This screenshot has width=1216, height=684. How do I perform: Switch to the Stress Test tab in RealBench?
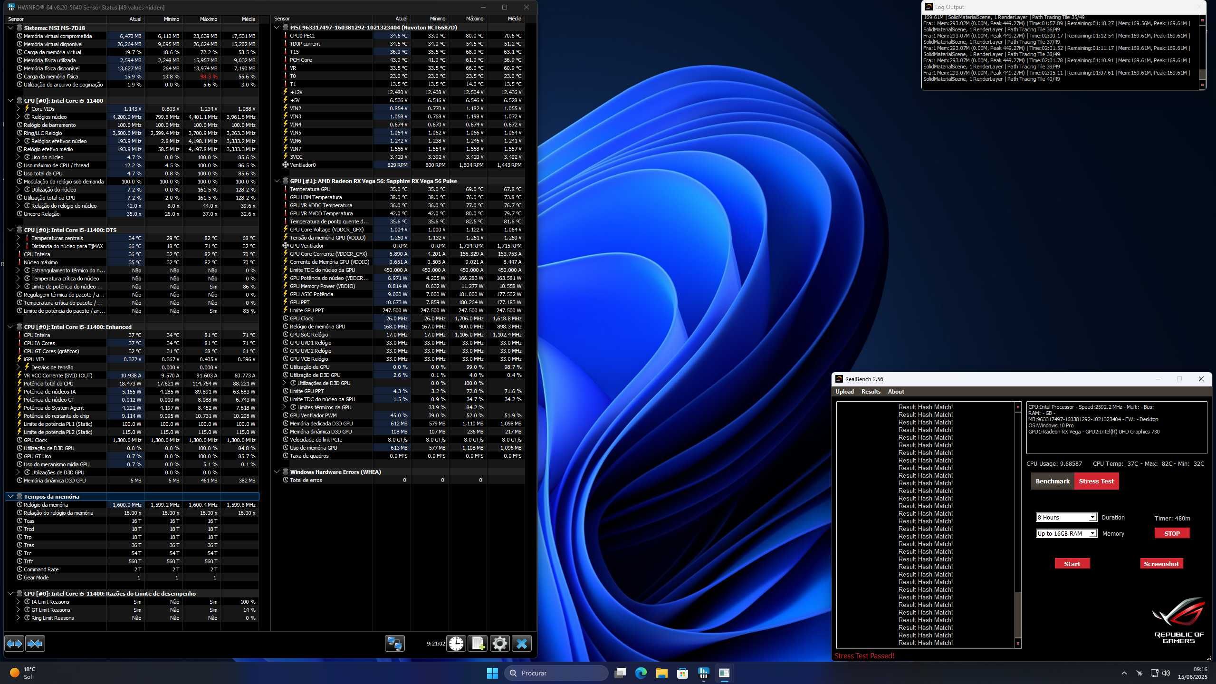pyautogui.click(x=1096, y=481)
